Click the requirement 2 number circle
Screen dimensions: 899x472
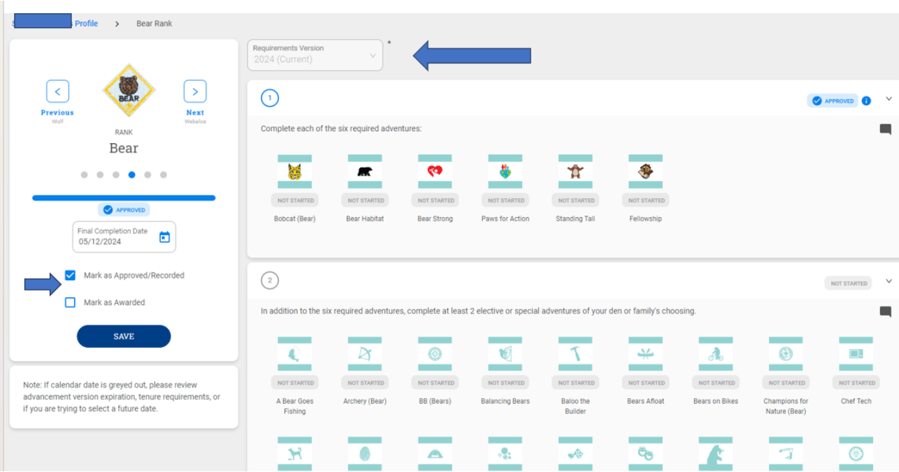(x=270, y=281)
